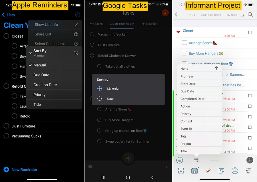The image size is (257, 182).
Task: Choose Priority in Apple Reminders sort menu
Action: pos(54,95)
